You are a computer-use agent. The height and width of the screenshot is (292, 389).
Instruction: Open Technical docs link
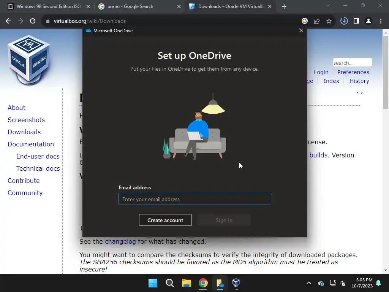[38, 168]
